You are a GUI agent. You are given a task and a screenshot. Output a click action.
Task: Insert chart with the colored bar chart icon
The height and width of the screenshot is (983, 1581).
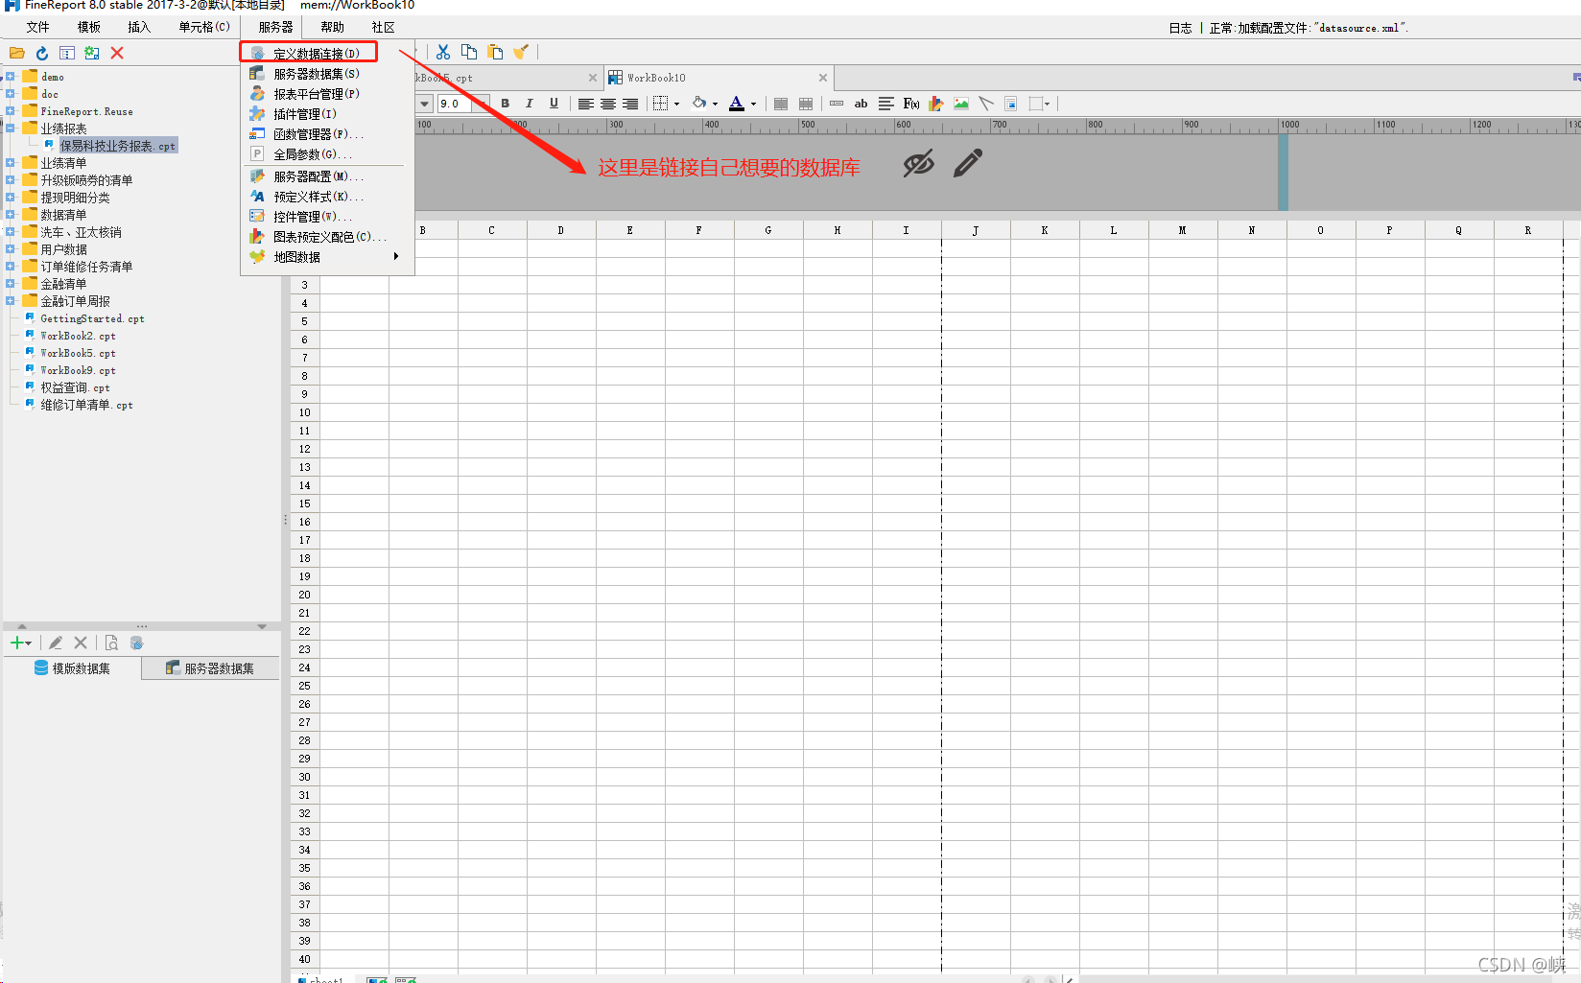tap(936, 104)
